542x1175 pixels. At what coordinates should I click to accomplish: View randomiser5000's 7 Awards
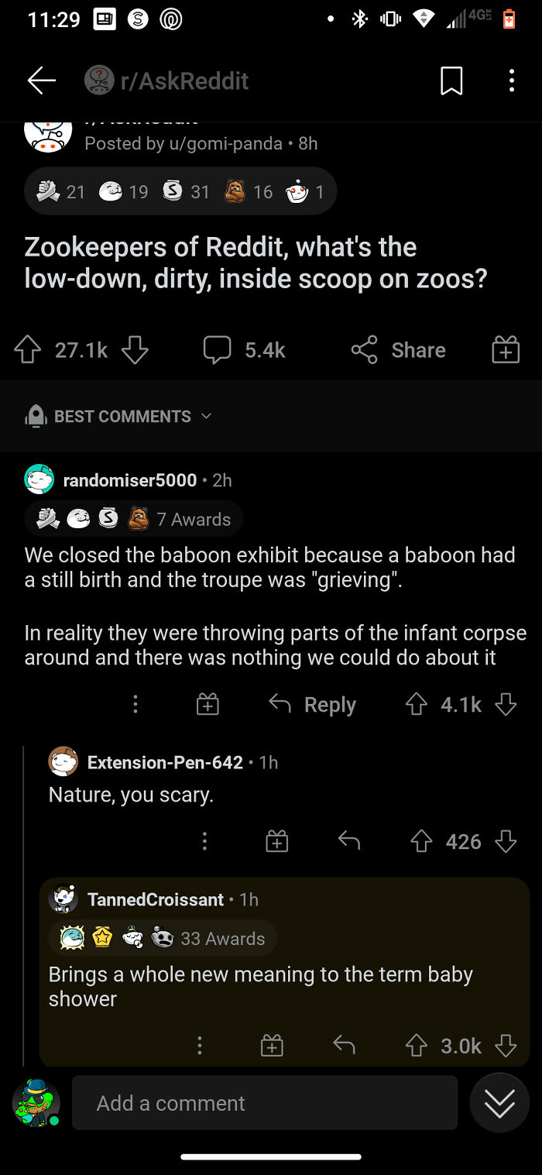pyautogui.click(x=133, y=519)
